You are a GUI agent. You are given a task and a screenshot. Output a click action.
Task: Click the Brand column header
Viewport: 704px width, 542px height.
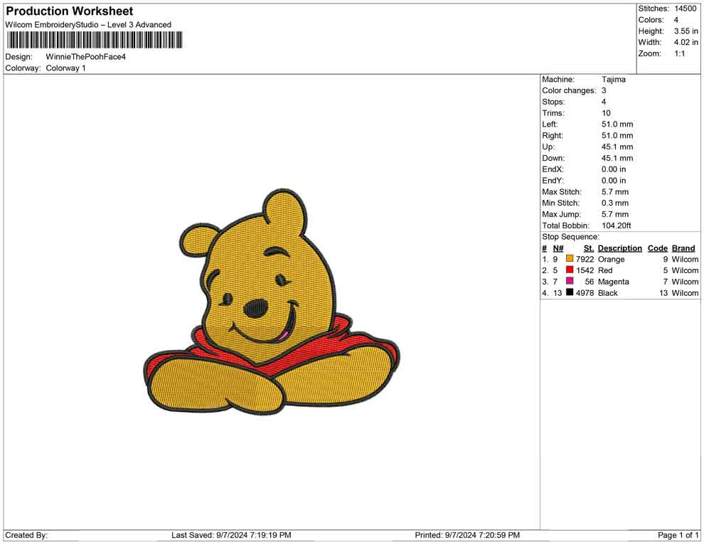click(x=683, y=248)
